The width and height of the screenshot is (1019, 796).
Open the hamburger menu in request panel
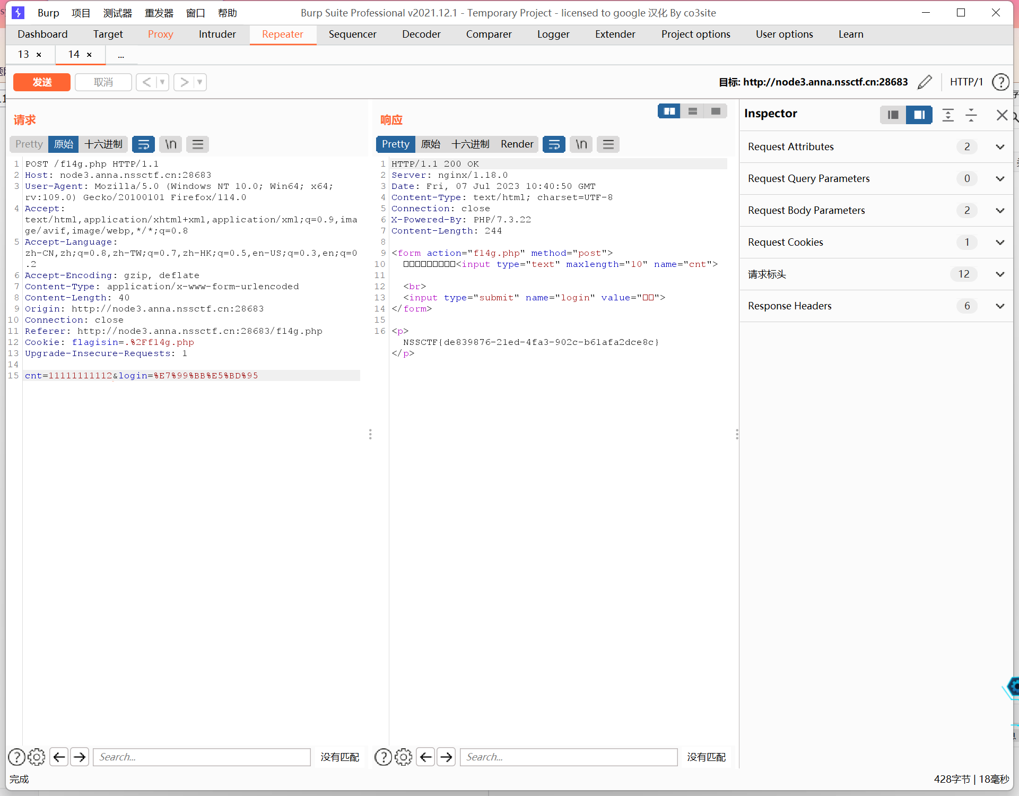coord(198,144)
